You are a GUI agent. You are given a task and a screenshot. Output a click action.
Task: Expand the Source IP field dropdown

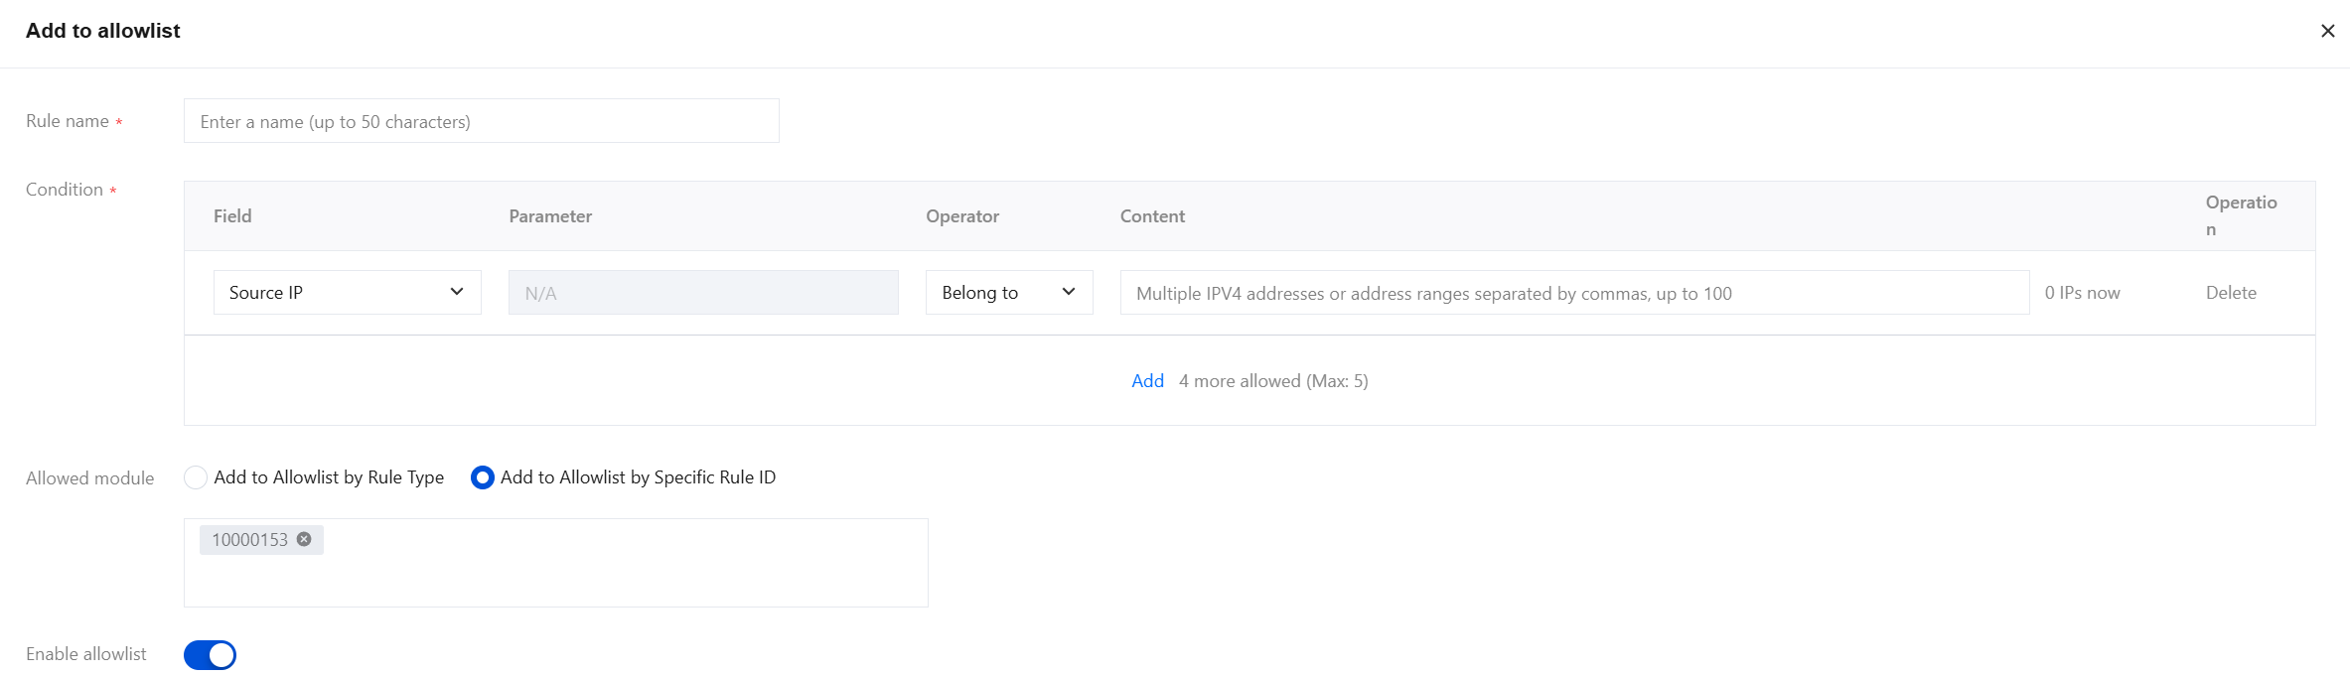pos(347,293)
